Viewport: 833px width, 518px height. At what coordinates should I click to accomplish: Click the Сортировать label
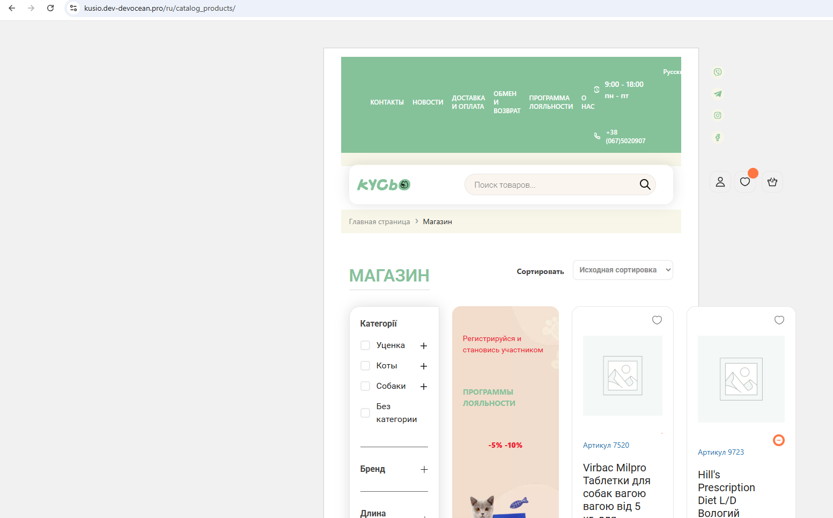pyautogui.click(x=540, y=272)
